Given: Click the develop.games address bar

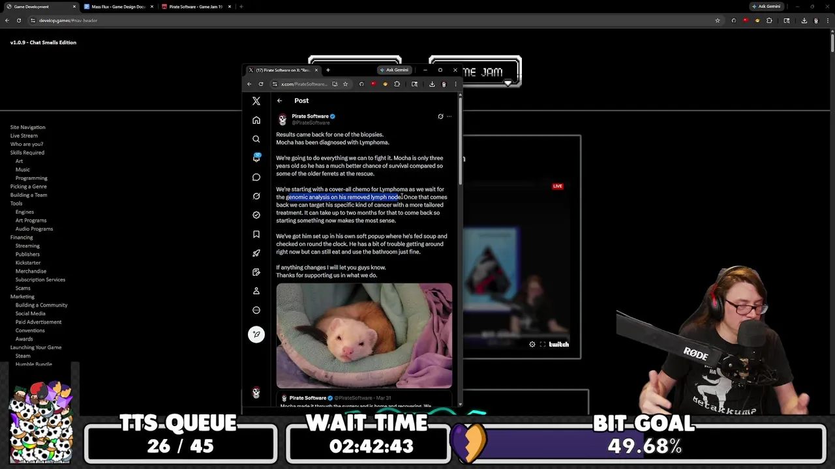Looking at the screenshot, I should [372, 20].
